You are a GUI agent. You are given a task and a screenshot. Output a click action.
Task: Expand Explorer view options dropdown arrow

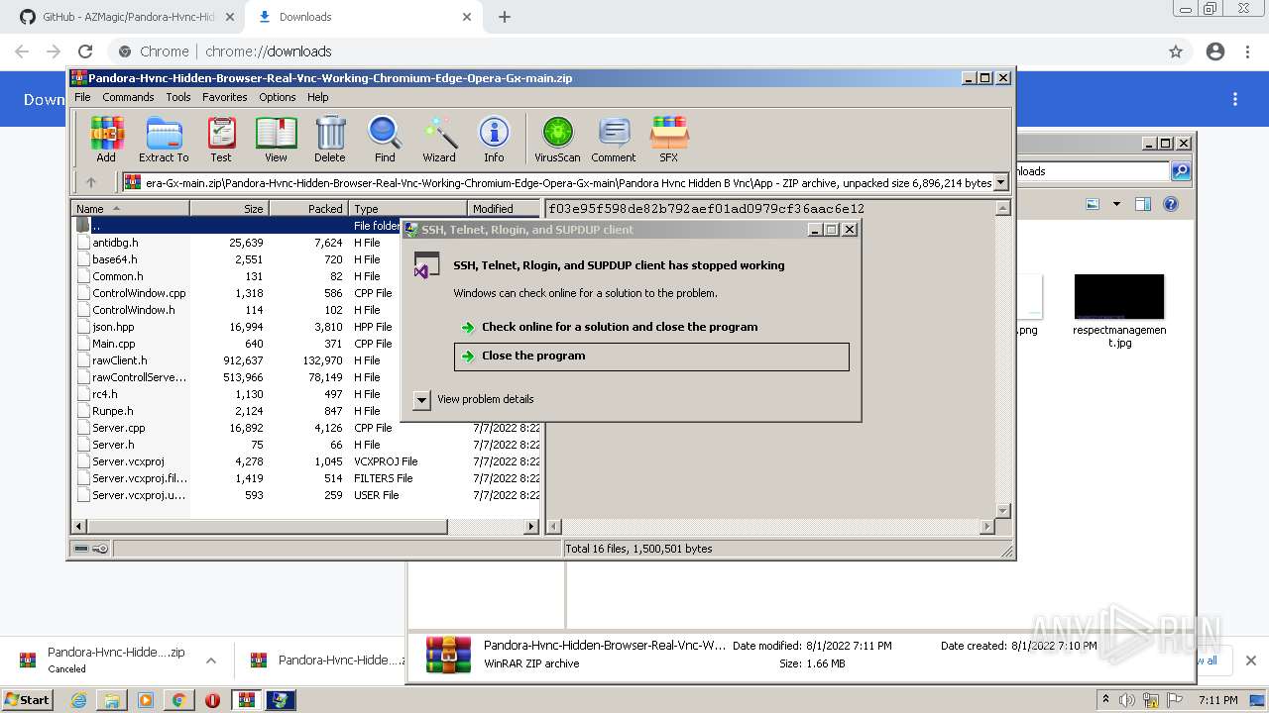1116,204
